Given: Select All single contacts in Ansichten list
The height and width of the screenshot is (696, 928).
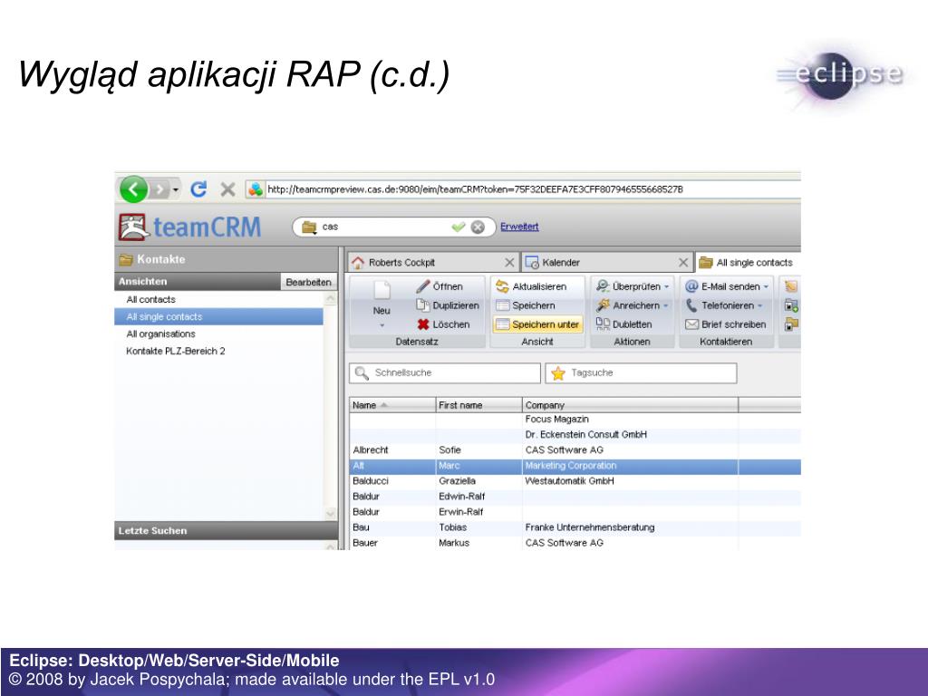Looking at the screenshot, I should tap(219, 316).
